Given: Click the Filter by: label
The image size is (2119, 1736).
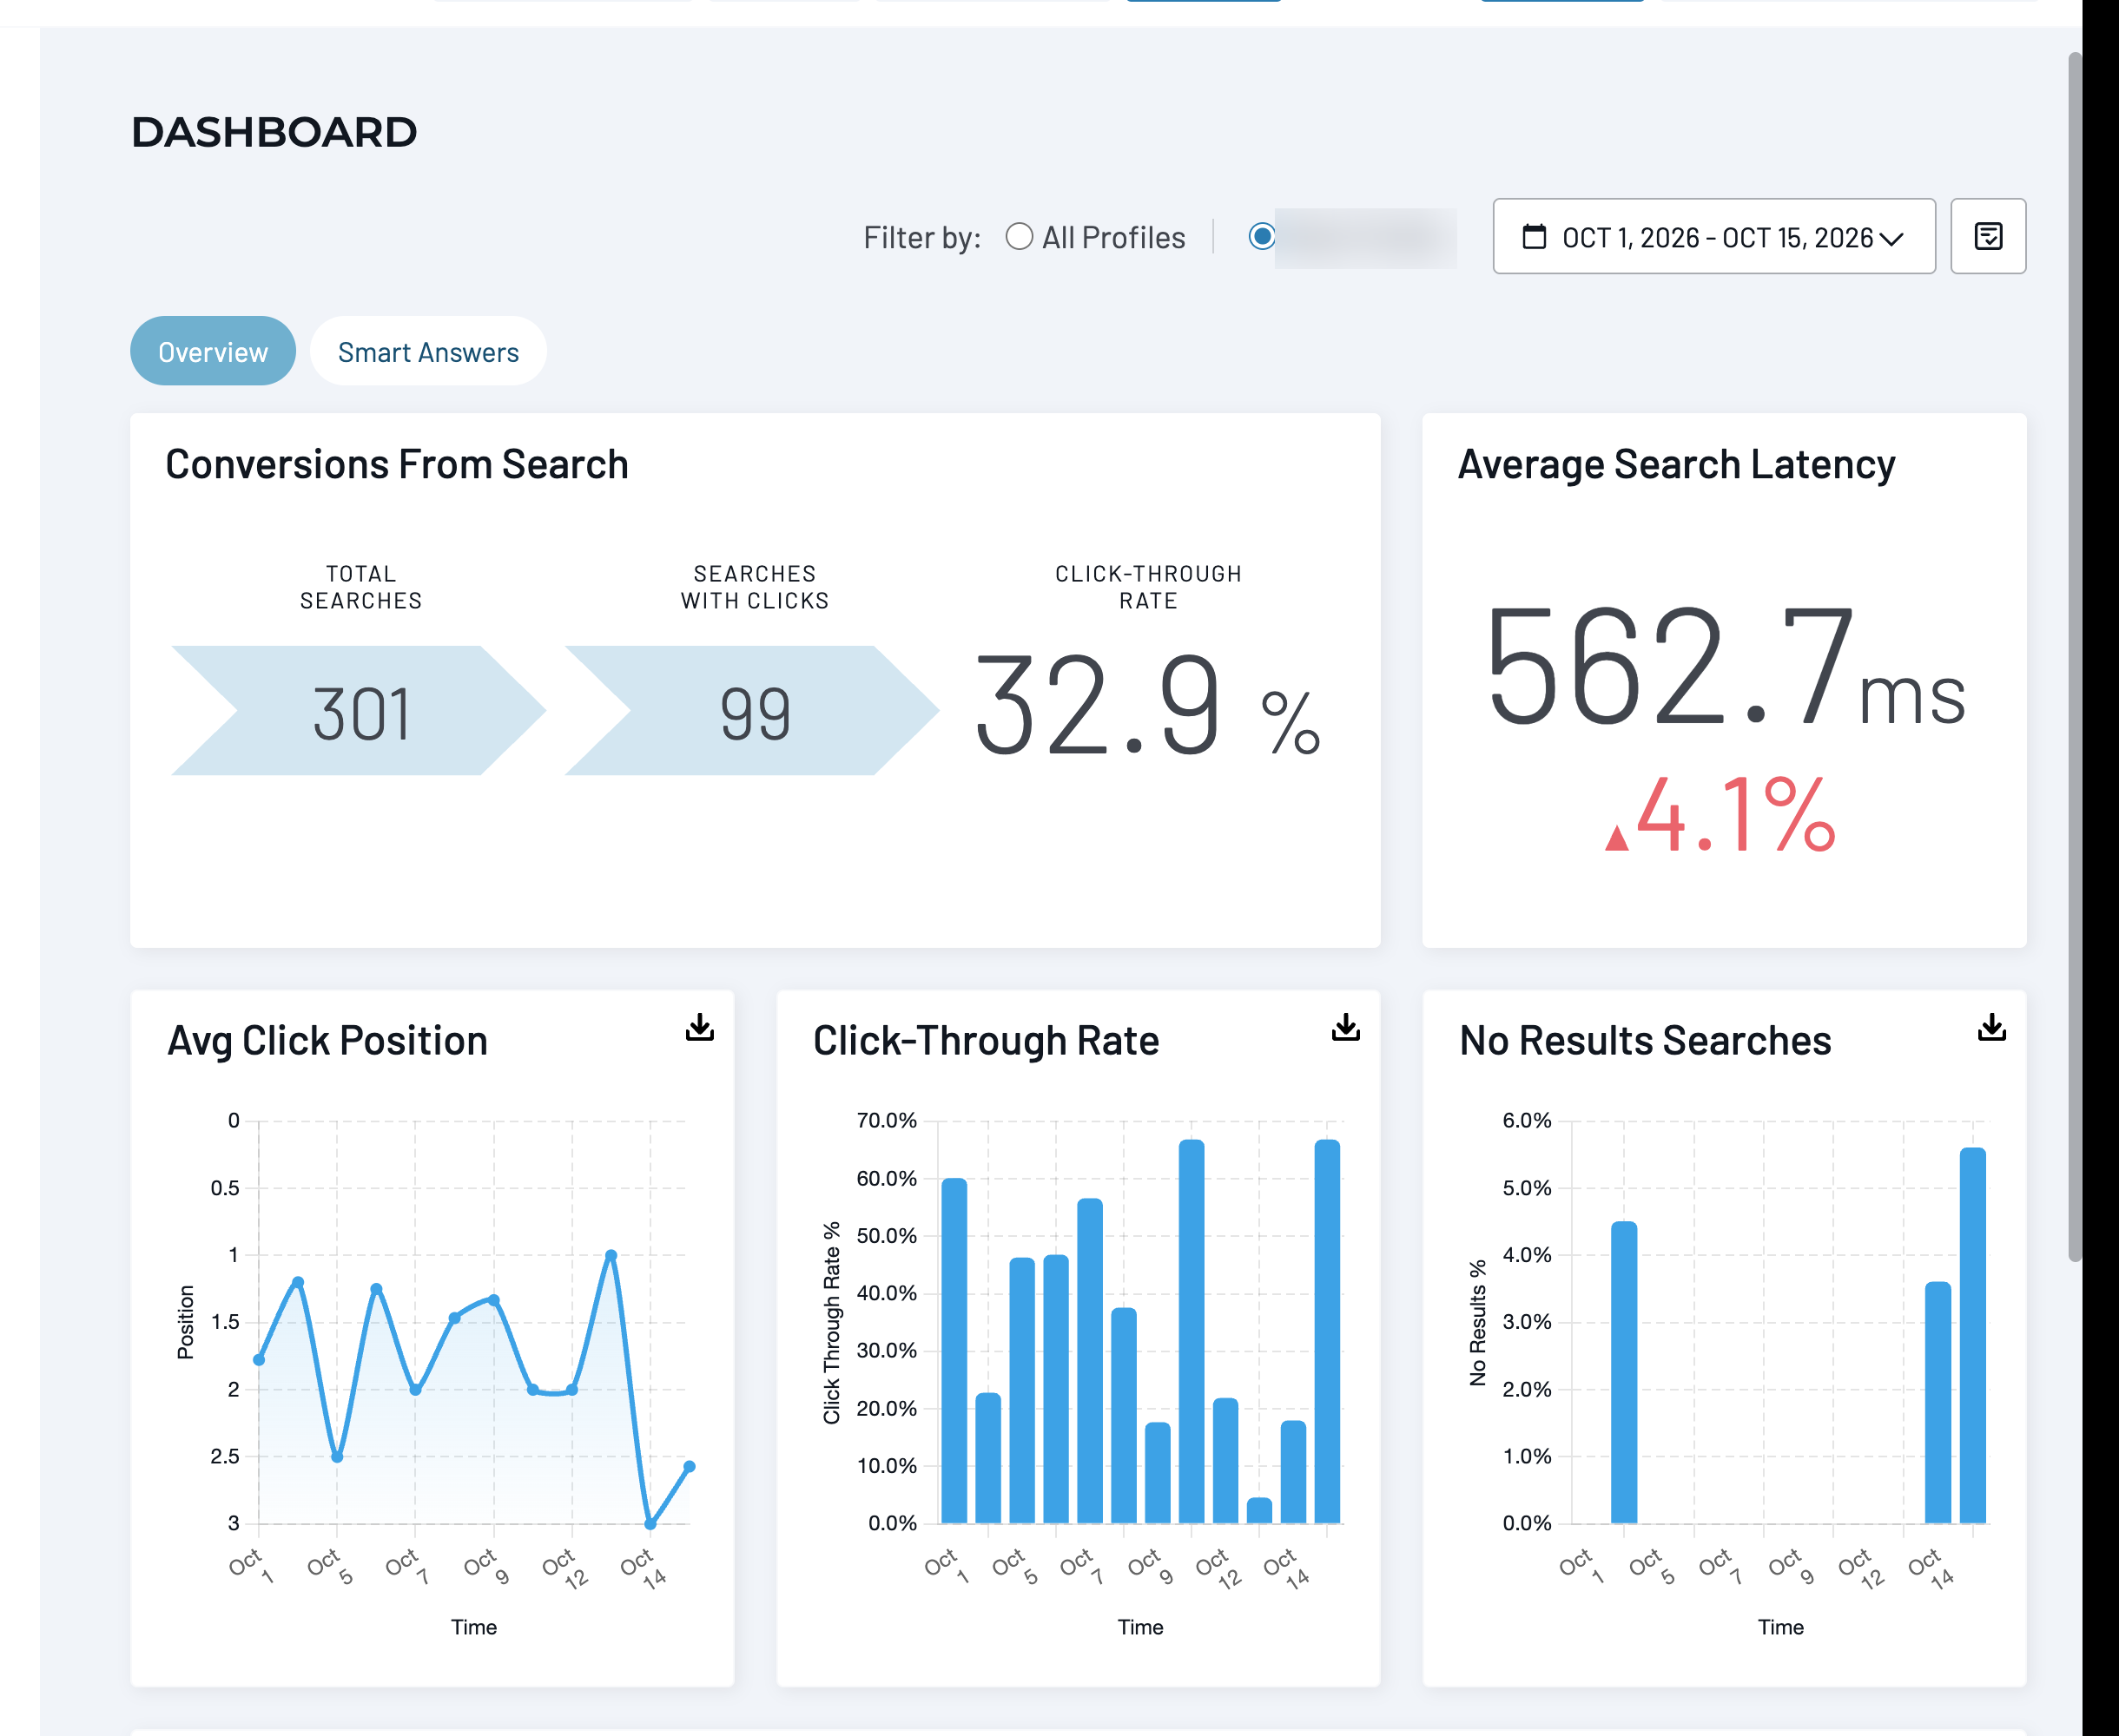Looking at the screenshot, I should tap(921, 238).
